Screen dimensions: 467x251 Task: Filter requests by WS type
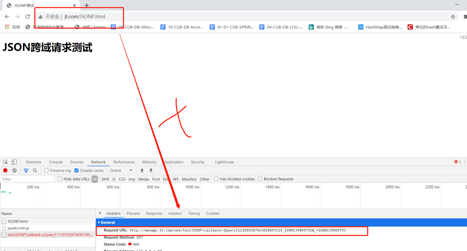[x=176, y=179]
